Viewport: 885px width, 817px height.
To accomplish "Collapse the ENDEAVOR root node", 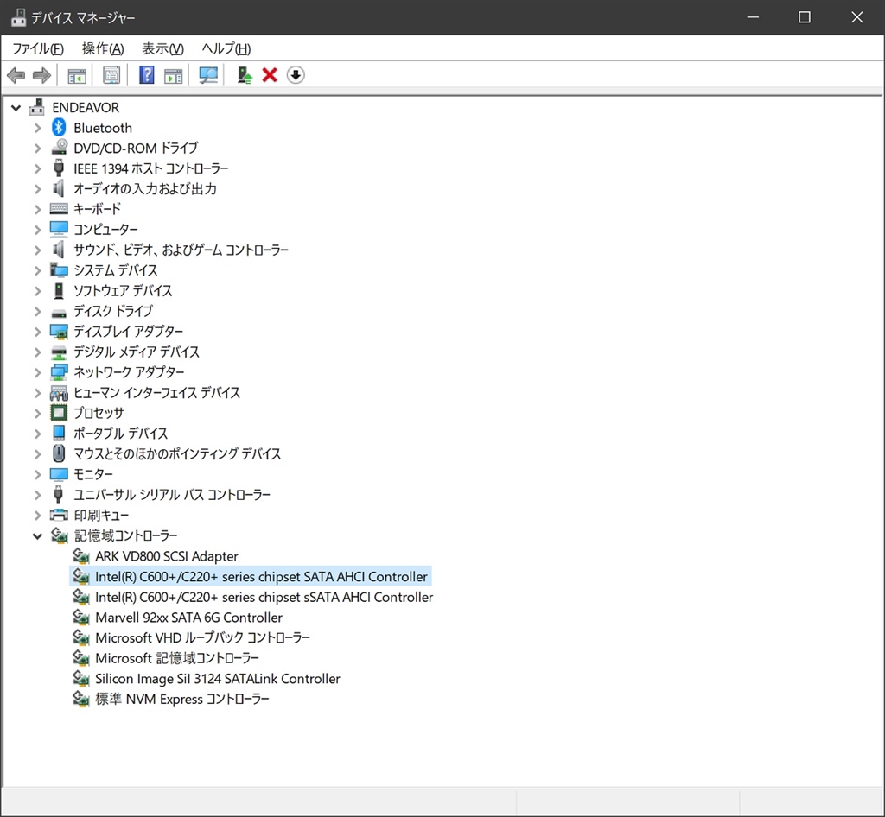I will coord(16,108).
